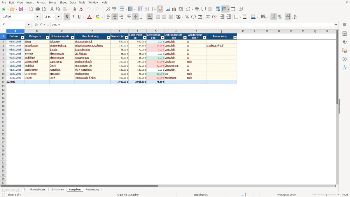The height and width of the screenshot is (197, 350).
Task: Toggle AutoFilter funnel button
Action: pos(160,9)
